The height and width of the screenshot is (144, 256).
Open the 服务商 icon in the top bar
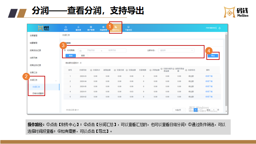point(78,28)
